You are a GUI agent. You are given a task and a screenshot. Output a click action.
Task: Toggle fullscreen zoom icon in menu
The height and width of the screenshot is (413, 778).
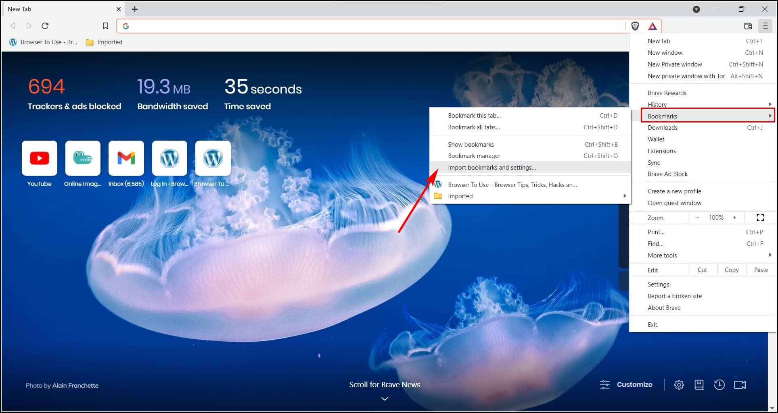(x=760, y=218)
